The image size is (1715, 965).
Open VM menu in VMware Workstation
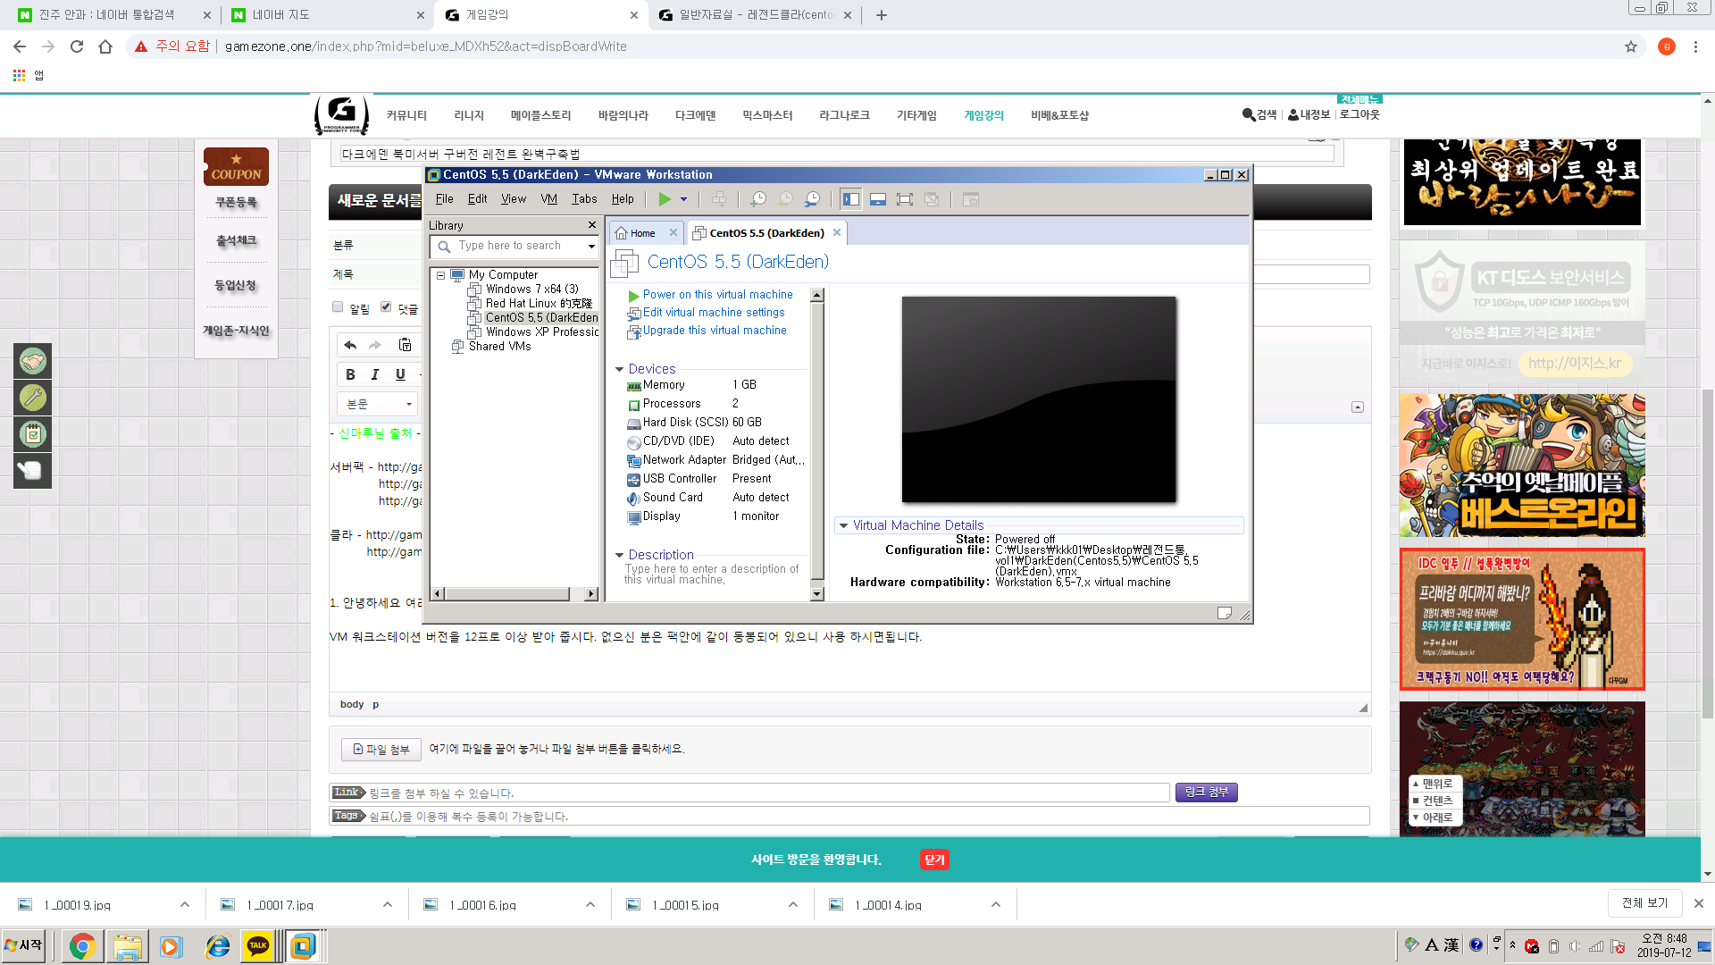pos(548,199)
